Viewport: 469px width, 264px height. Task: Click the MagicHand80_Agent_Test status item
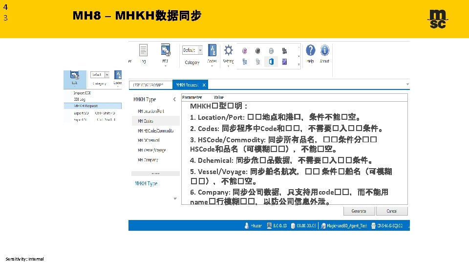(344, 226)
